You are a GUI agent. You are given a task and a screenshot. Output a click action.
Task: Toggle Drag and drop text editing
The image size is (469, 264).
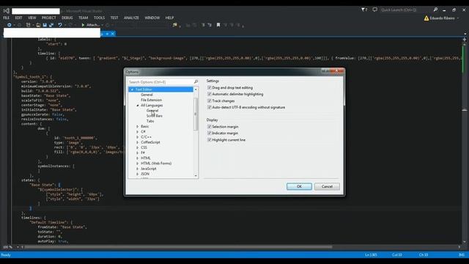(210, 88)
